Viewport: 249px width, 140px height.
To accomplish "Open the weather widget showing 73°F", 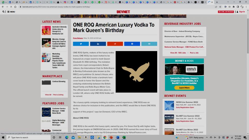I will pos(194,137).
